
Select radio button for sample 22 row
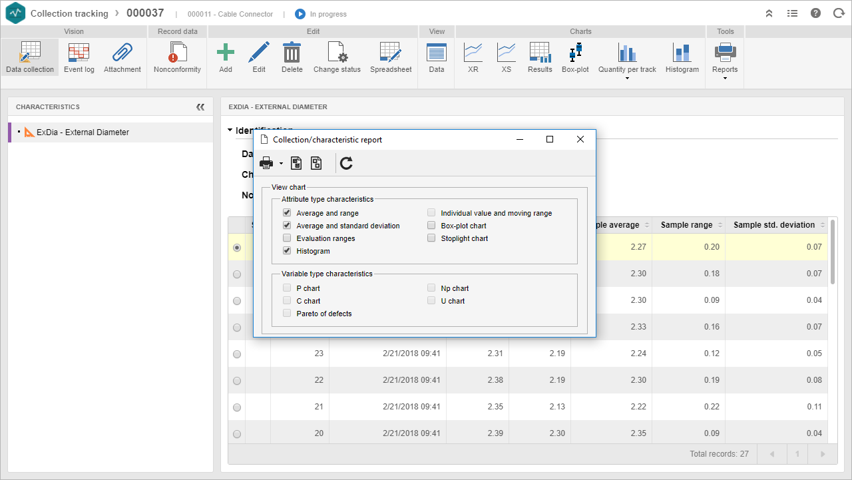point(237,381)
